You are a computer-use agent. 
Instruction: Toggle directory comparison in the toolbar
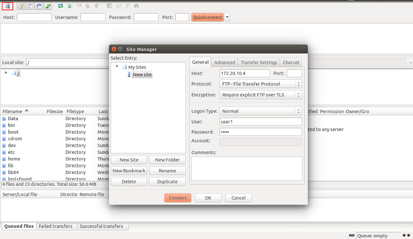coord(118,6)
